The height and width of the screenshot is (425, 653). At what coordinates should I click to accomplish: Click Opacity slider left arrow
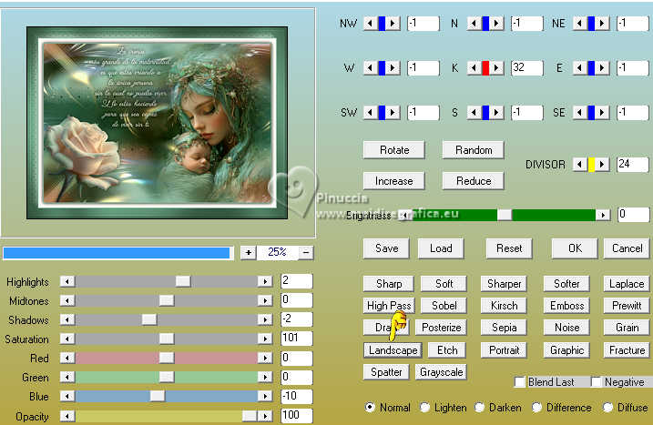[x=67, y=415]
